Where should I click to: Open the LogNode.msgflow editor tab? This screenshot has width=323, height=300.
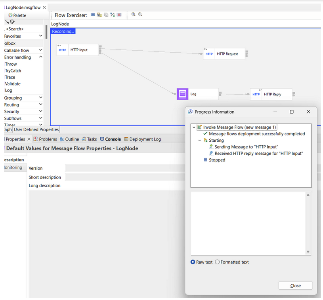coord(23,8)
